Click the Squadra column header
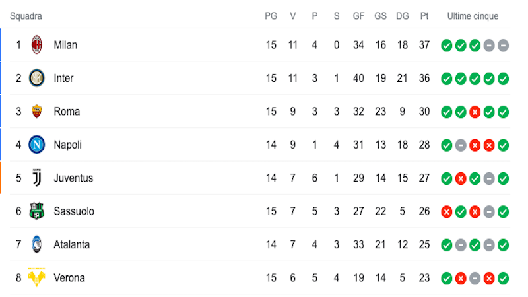 click(x=26, y=16)
